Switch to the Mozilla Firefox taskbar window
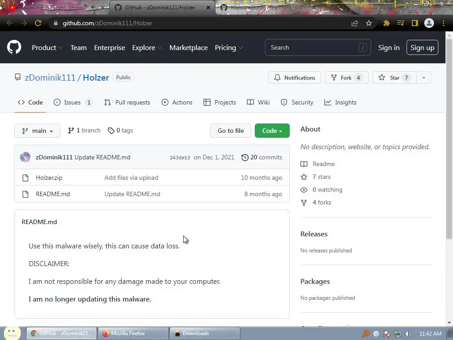The image size is (453, 340). (x=133, y=334)
